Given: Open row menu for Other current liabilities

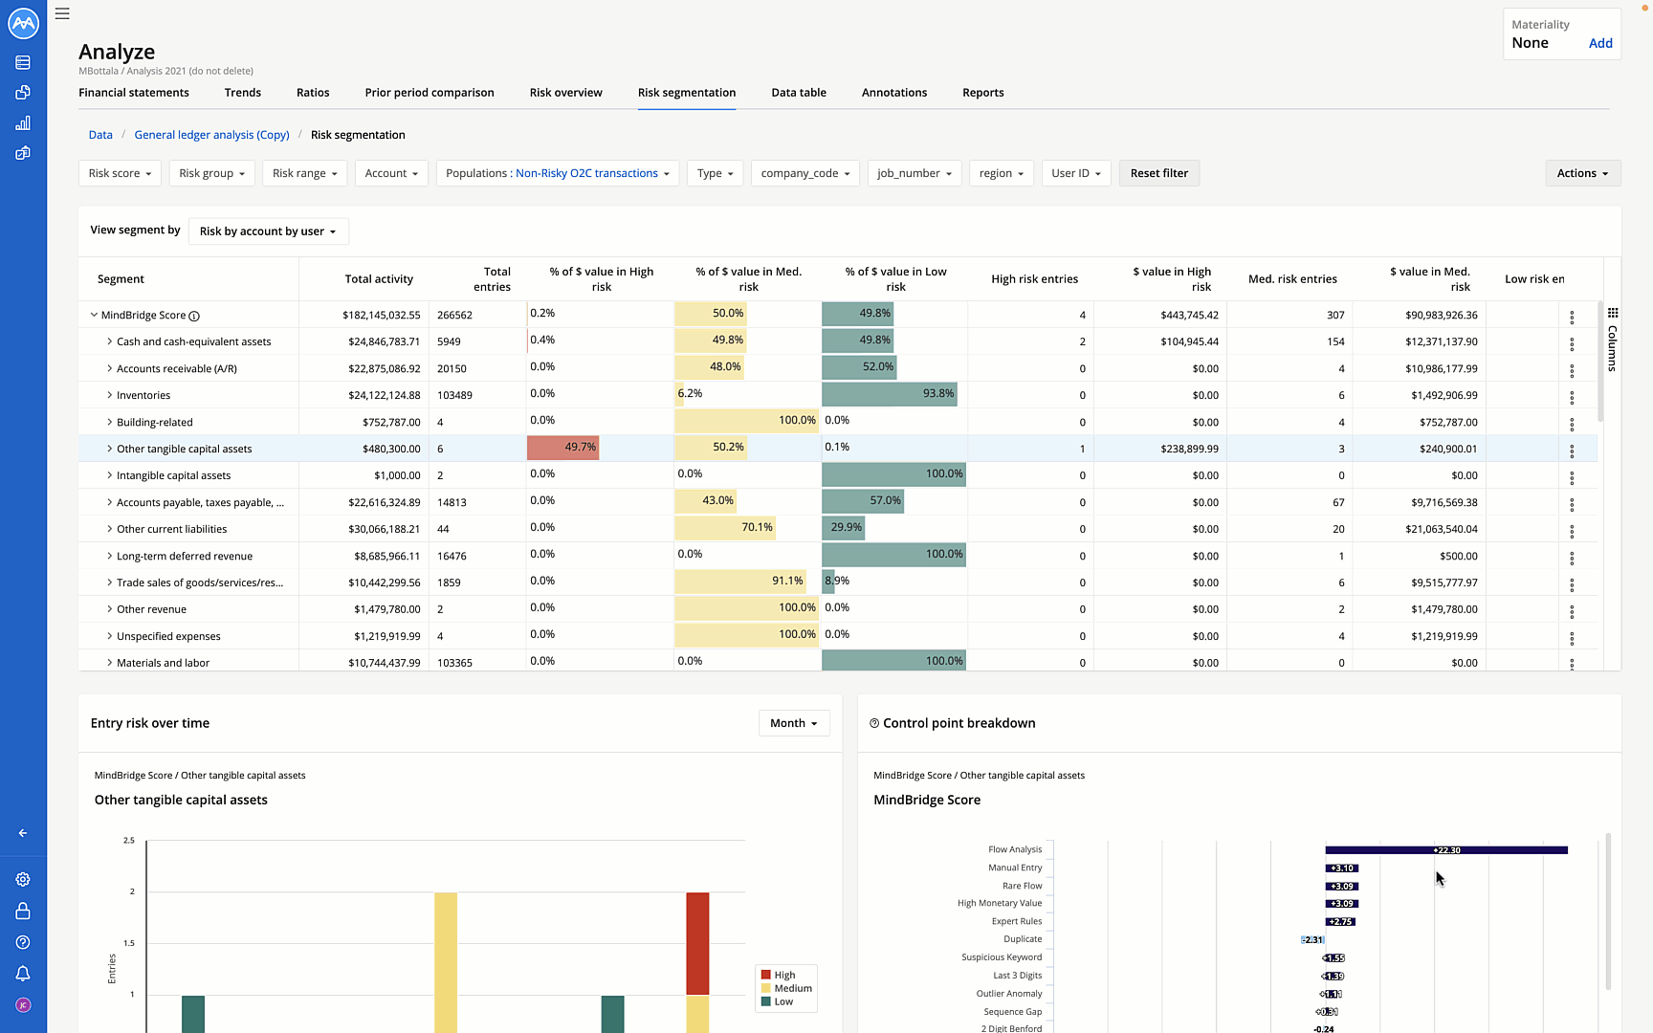Looking at the screenshot, I should click(1572, 531).
